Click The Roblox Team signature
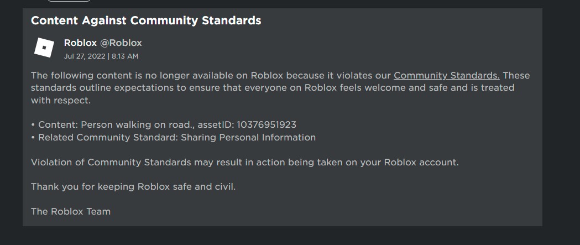580x245 pixels. coord(71,211)
